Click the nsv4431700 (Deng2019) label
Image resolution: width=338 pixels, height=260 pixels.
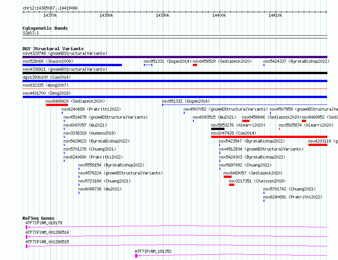[47, 93]
